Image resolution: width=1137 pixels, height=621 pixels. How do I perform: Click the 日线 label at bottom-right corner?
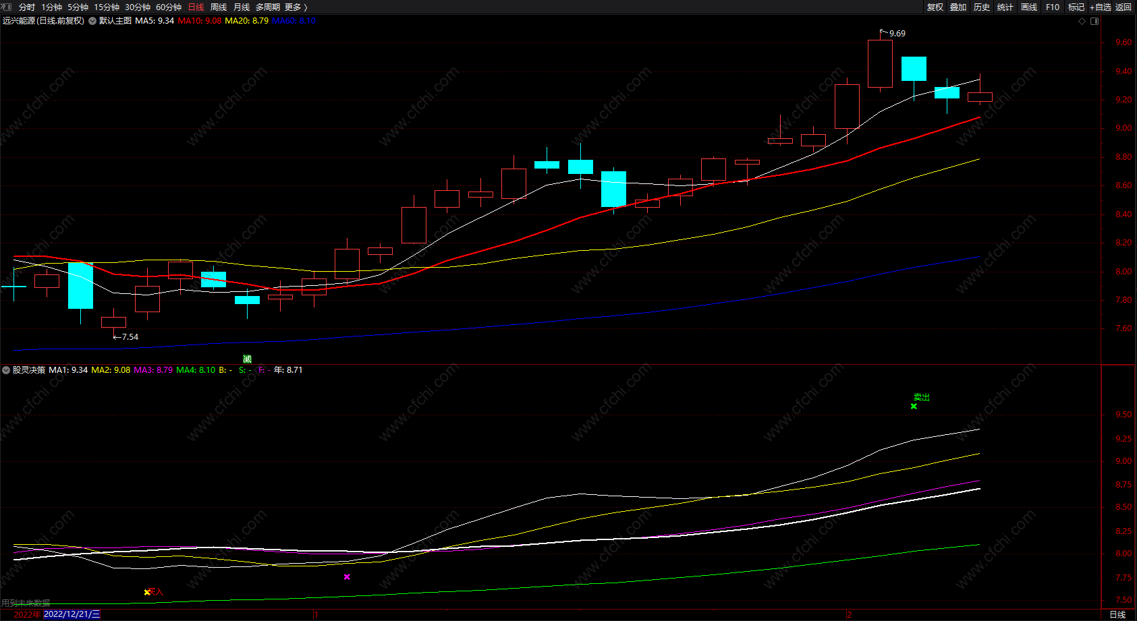[x=1117, y=614]
